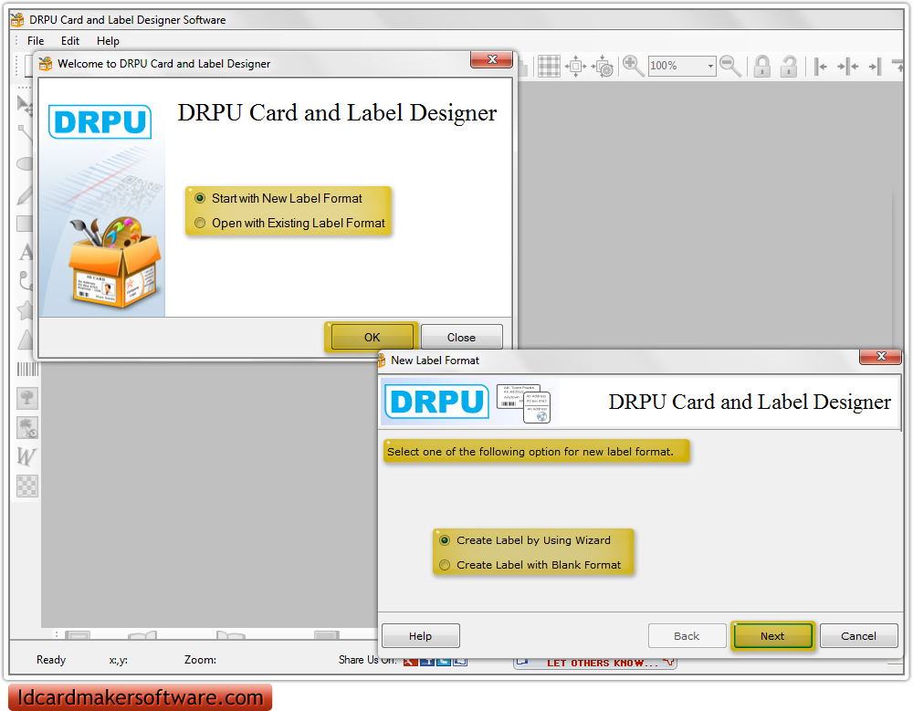Select the curved arc tool
This screenshot has width=913, height=711.
[25, 281]
